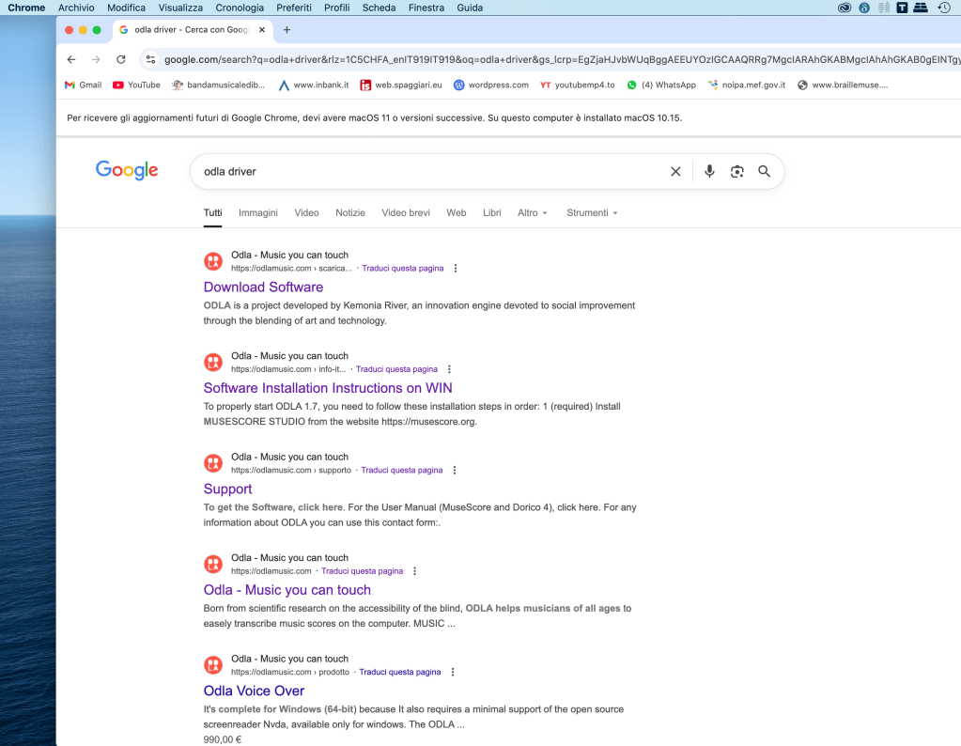Reload the page with refresh icon
The width and height of the screenshot is (961, 746).
(121, 59)
